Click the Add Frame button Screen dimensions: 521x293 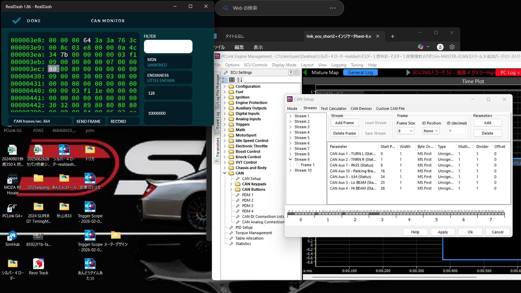click(344, 123)
